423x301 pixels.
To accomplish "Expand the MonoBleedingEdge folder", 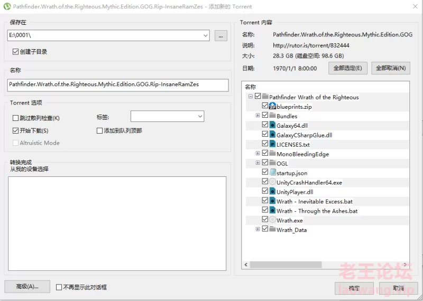I will 258,153.
